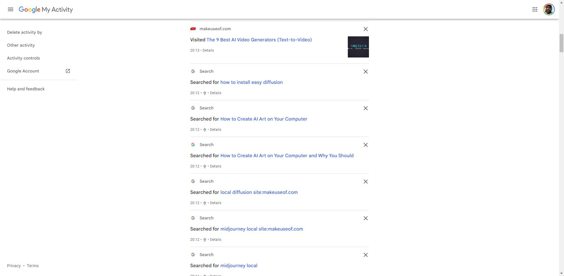Open Google Account from the sidebar

coord(23,71)
